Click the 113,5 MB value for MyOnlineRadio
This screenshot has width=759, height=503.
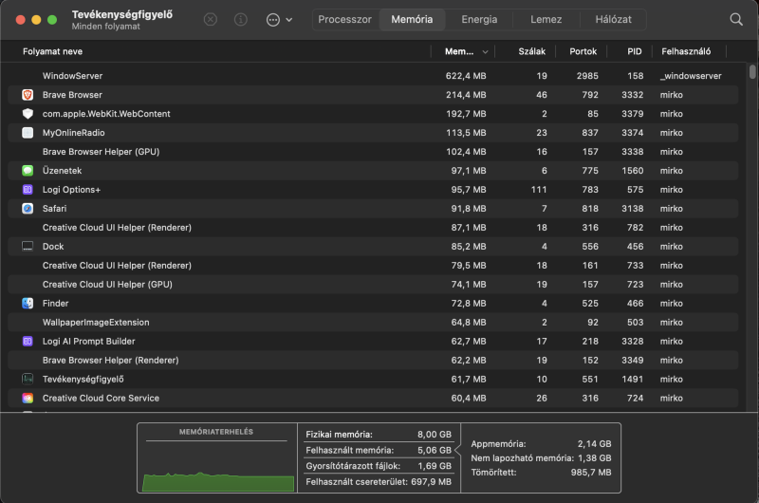click(x=466, y=133)
